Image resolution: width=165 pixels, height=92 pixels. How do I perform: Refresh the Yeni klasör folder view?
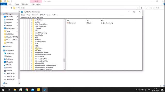141,8
